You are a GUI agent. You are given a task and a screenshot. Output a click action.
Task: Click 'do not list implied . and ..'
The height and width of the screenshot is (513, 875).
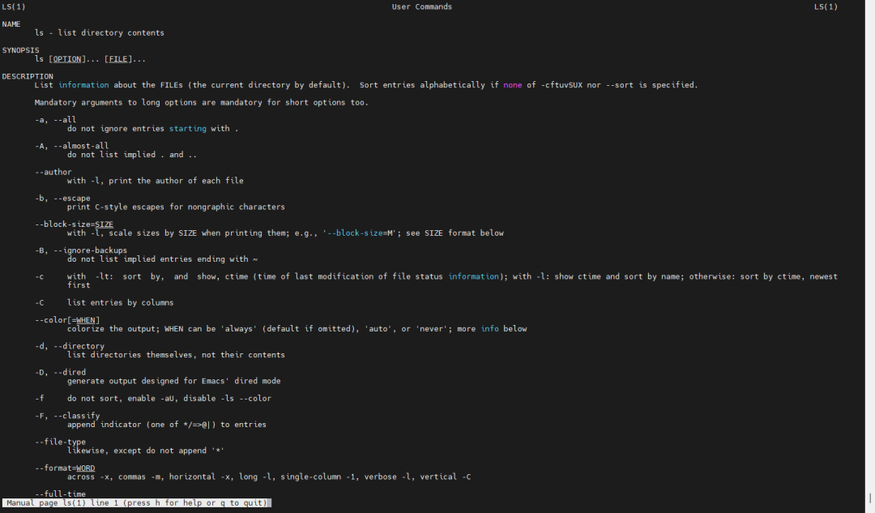coord(132,155)
